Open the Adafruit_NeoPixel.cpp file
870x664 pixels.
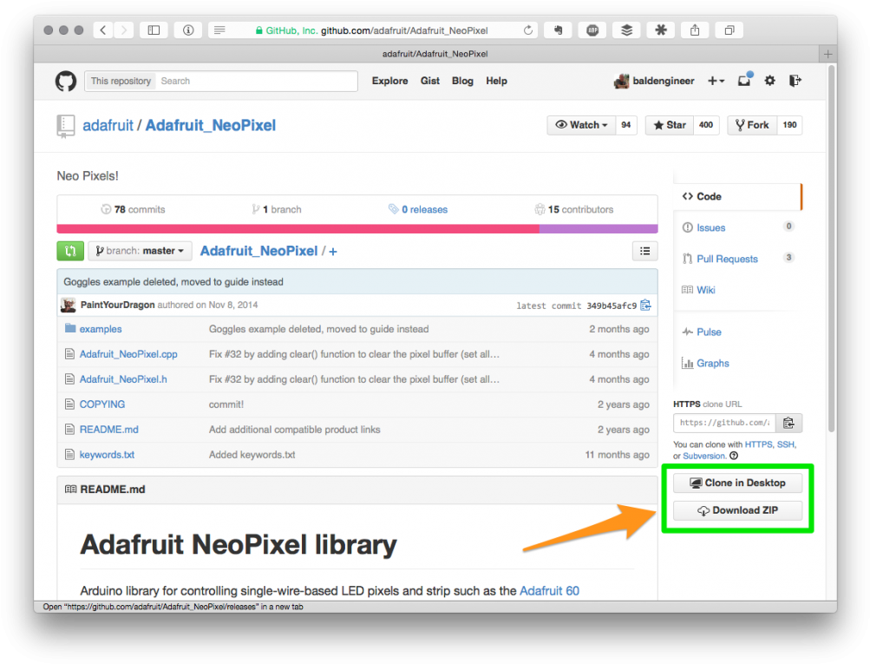[128, 354]
